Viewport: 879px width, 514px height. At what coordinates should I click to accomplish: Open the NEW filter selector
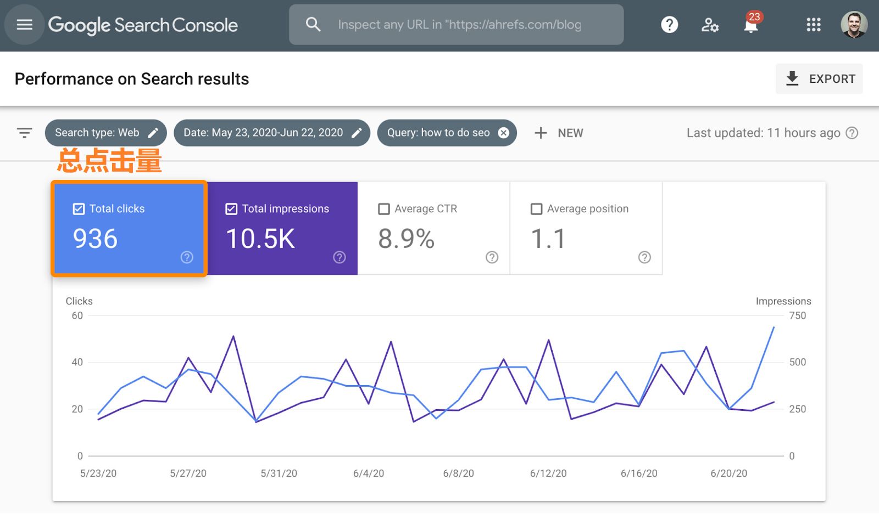pyautogui.click(x=559, y=132)
